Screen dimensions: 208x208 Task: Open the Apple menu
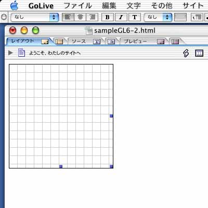point(15,6)
